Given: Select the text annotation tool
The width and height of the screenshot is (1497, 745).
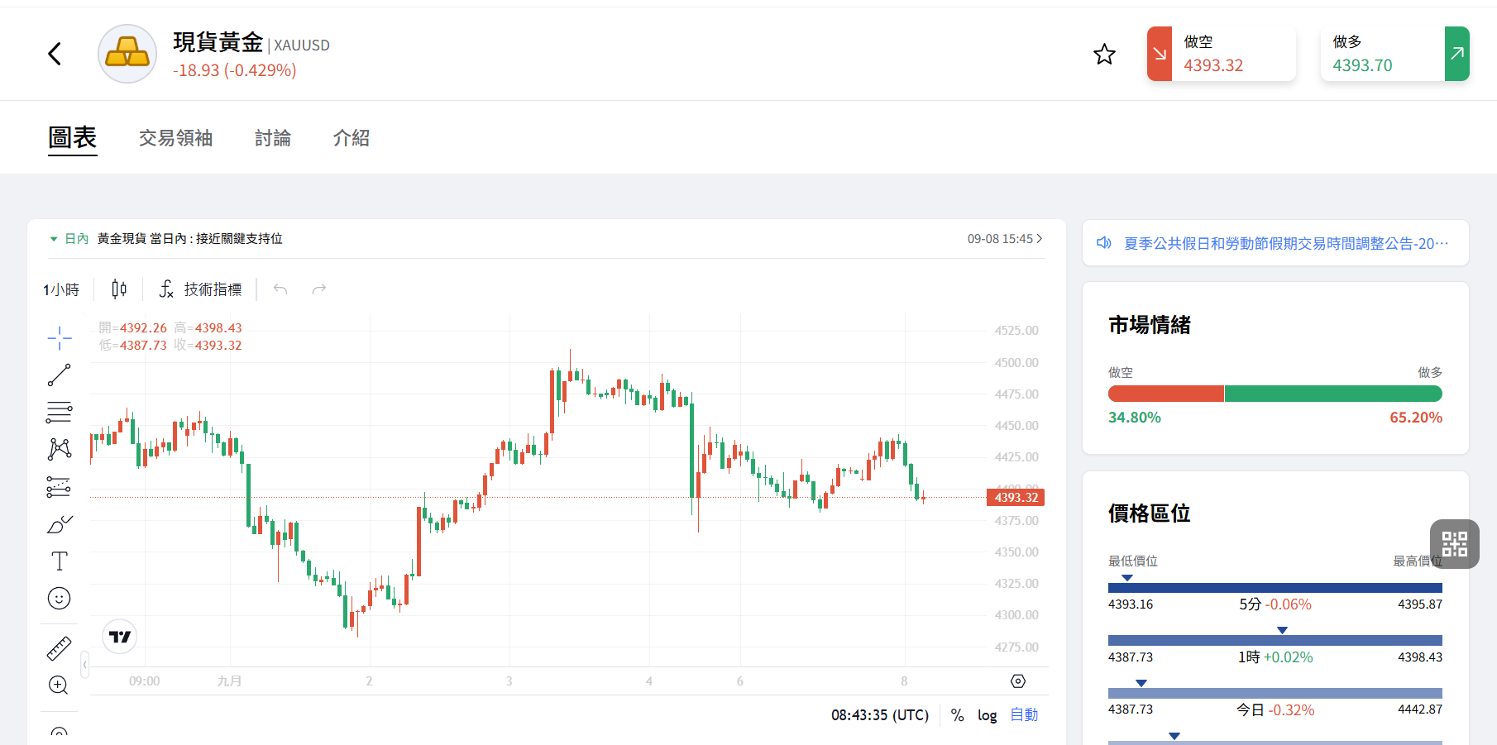Looking at the screenshot, I should tap(60, 561).
